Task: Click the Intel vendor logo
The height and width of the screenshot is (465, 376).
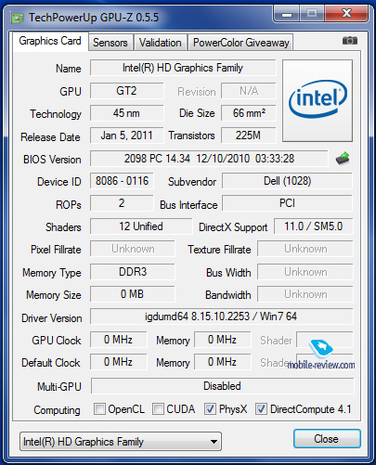Action: tap(318, 100)
